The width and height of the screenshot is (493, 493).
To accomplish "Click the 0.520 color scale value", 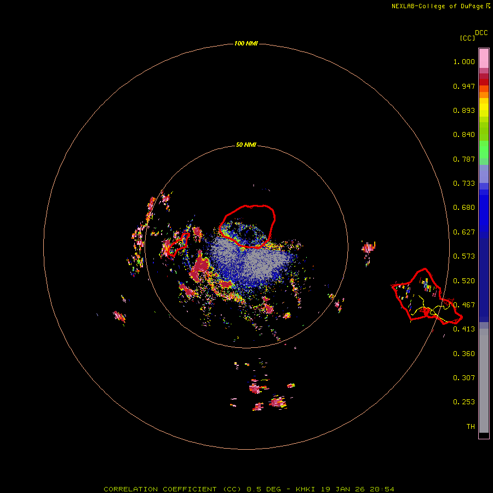I will click(x=464, y=281).
